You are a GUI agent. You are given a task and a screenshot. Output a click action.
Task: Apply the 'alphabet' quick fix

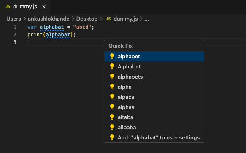point(154,56)
